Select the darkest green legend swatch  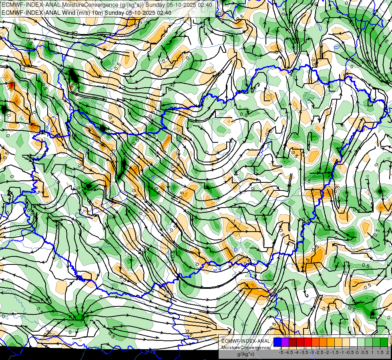pos(384,342)
